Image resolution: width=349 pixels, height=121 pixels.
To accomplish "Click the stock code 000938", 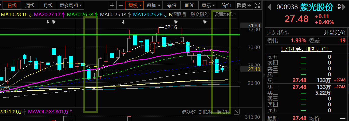I will tap(287, 7).
